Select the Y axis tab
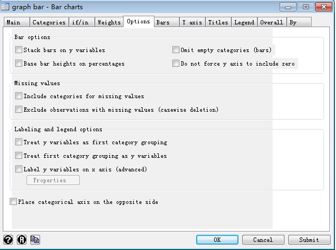Viewport: 336px width, 250px height. pos(192,23)
